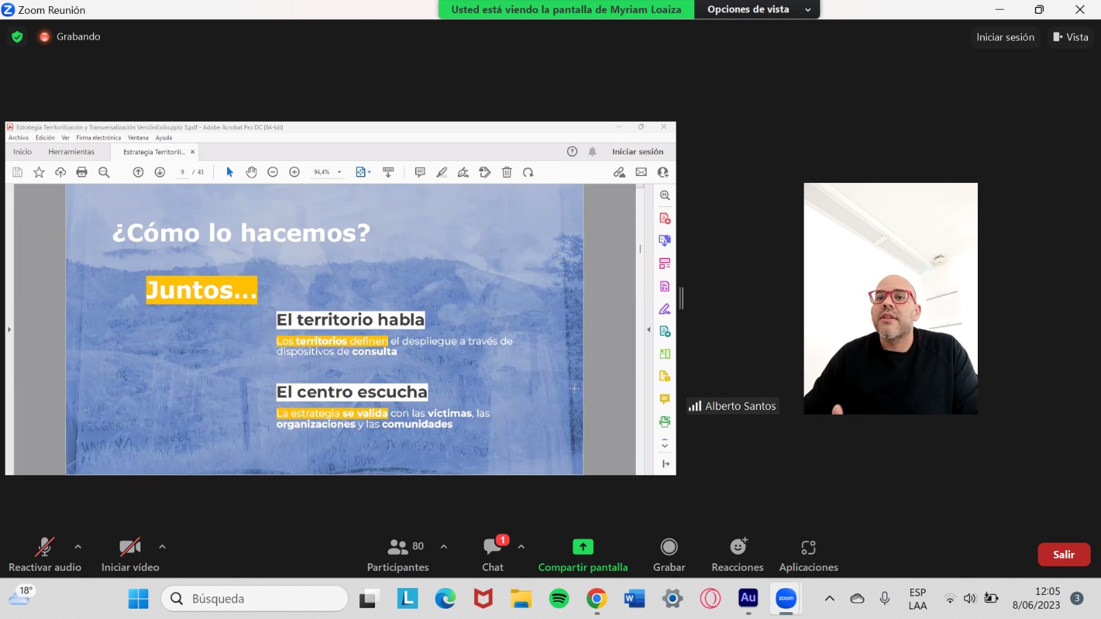Open Edición menu in Acrobat
The height and width of the screenshot is (619, 1101).
[45, 138]
